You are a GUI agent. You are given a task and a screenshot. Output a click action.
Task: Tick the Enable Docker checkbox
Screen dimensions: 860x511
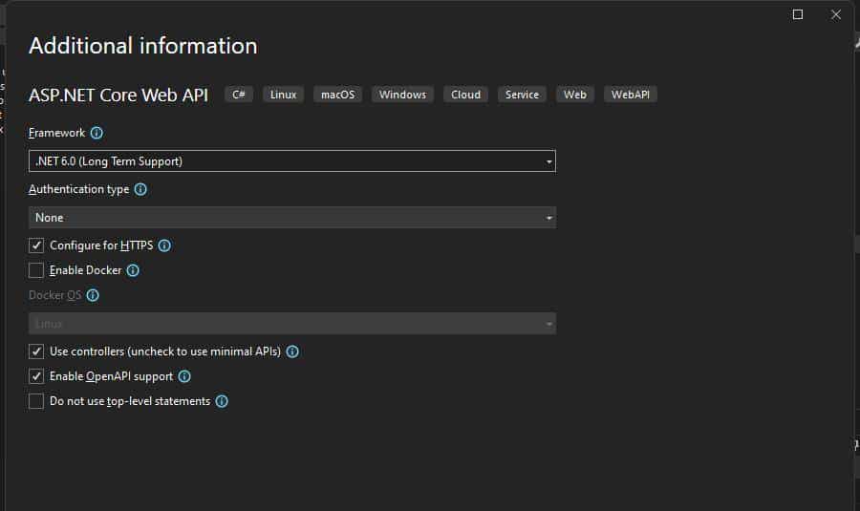point(36,270)
